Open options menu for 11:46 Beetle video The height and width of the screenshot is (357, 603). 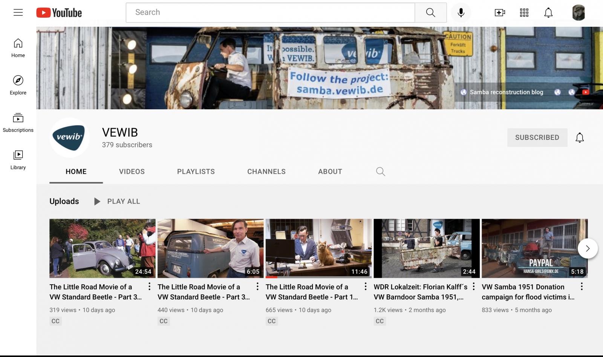pyautogui.click(x=366, y=287)
